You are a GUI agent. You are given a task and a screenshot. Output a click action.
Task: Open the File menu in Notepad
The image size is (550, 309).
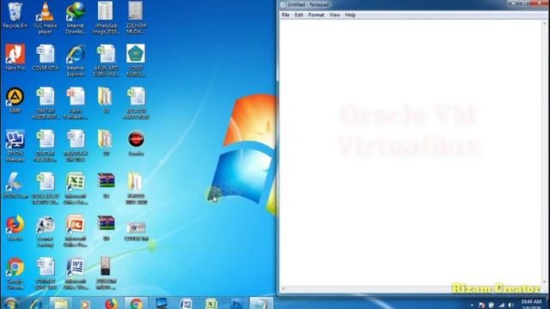285,15
